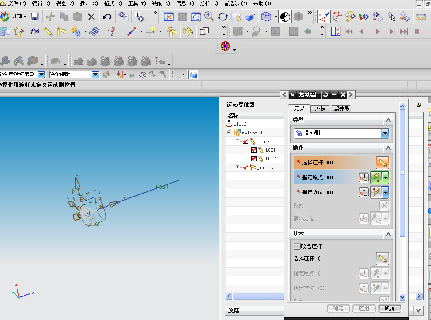Click the Delete X icon in toolbar
The image size is (431, 320).
point(91,17)
